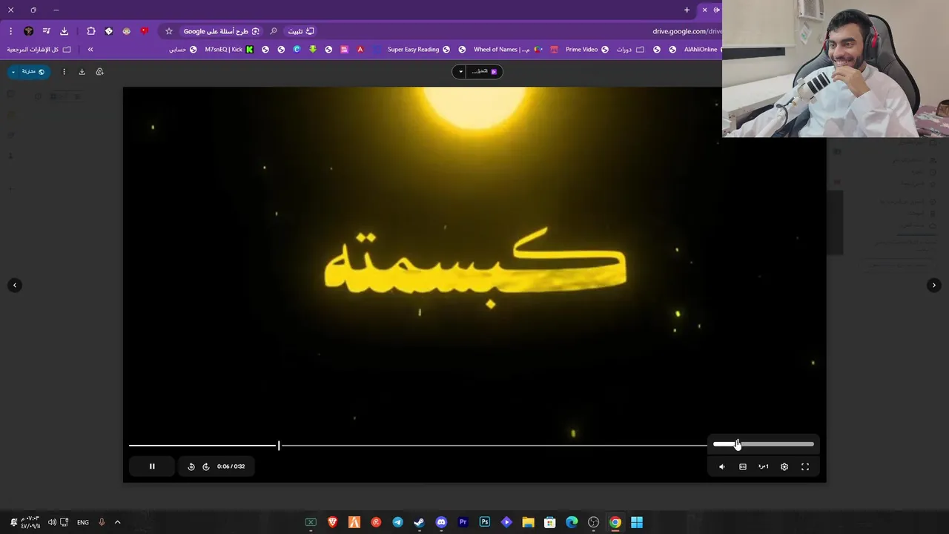
Task: Click the Ask Google about this page chip
Action: (x=221, y=31)
